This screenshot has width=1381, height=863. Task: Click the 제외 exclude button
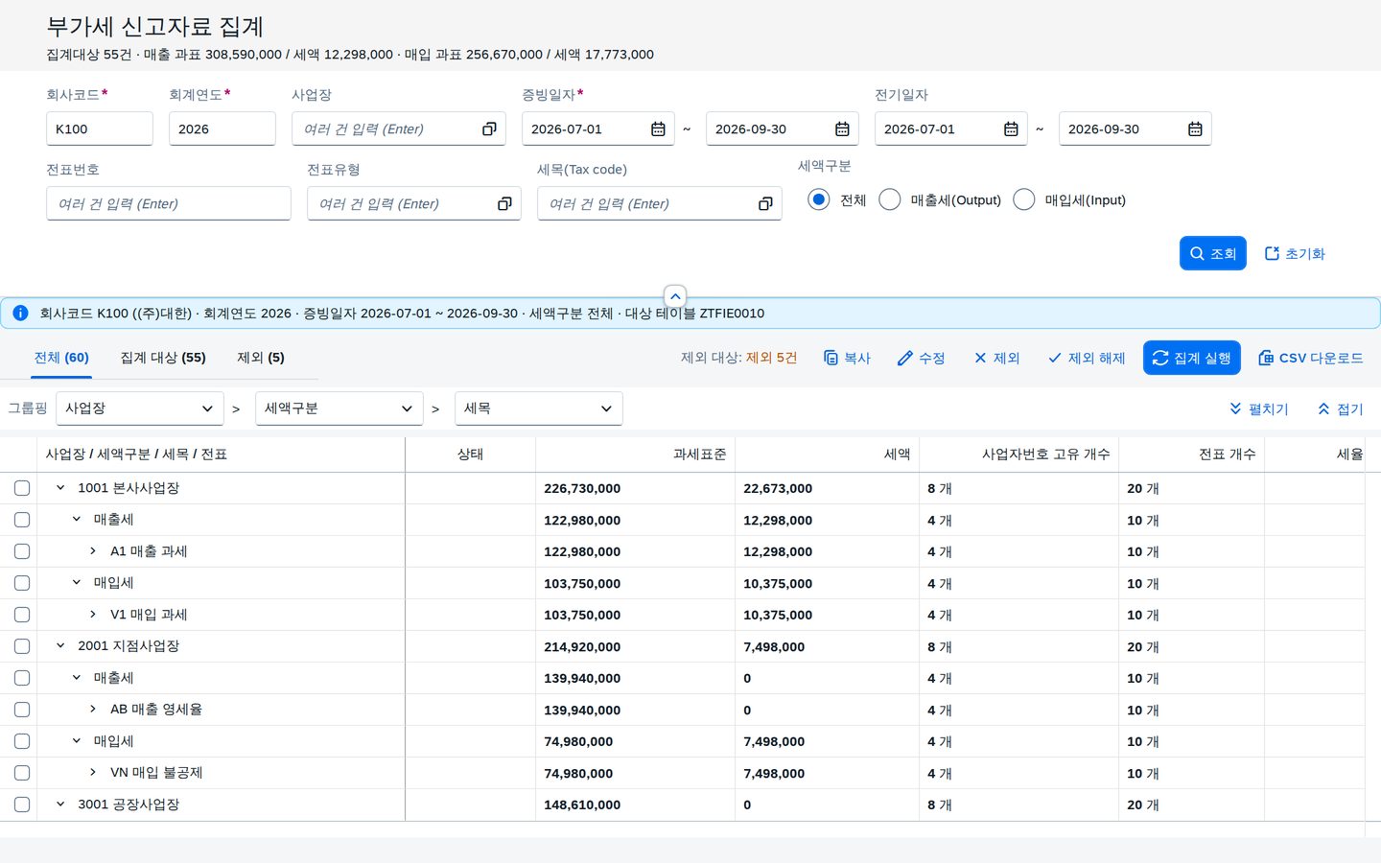(996, 358)
